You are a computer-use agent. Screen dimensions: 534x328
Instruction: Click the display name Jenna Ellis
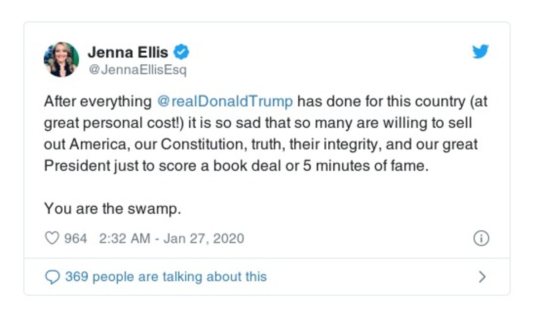coord(128,52)
